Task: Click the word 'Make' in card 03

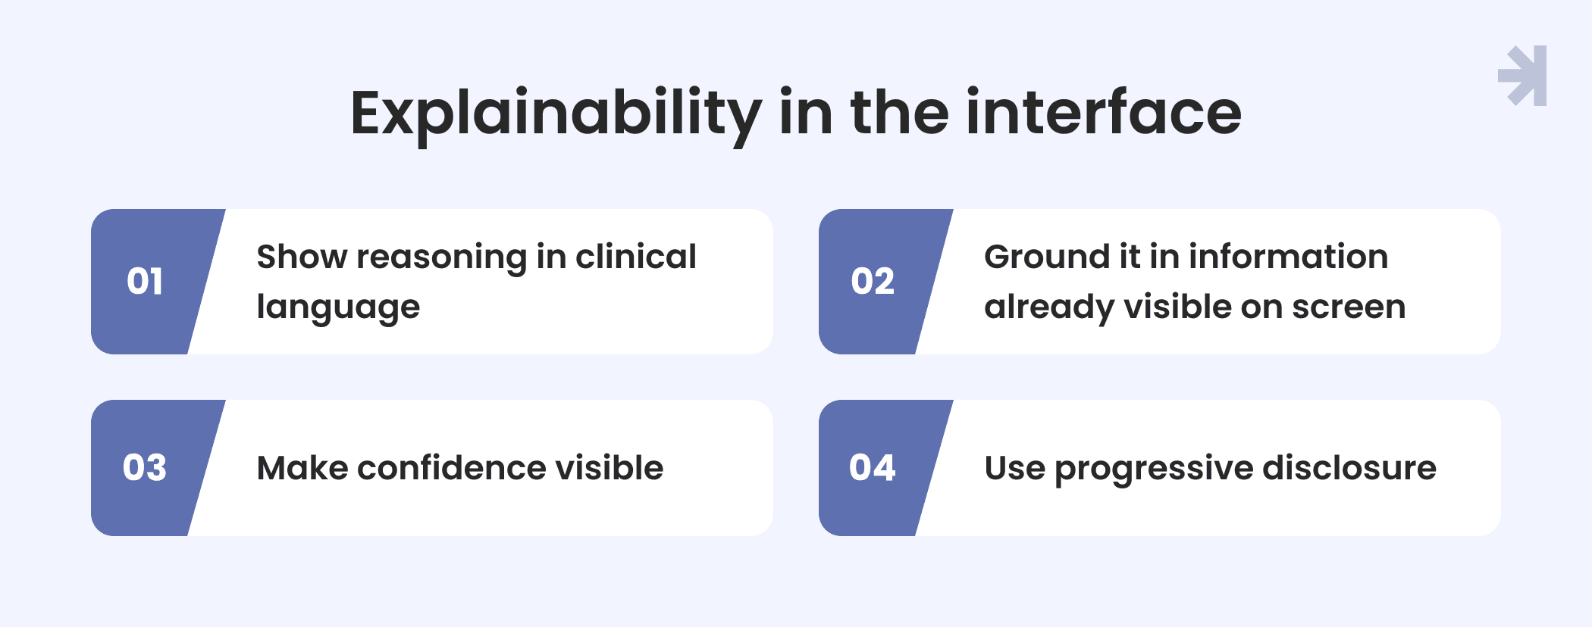Action: 302,468
